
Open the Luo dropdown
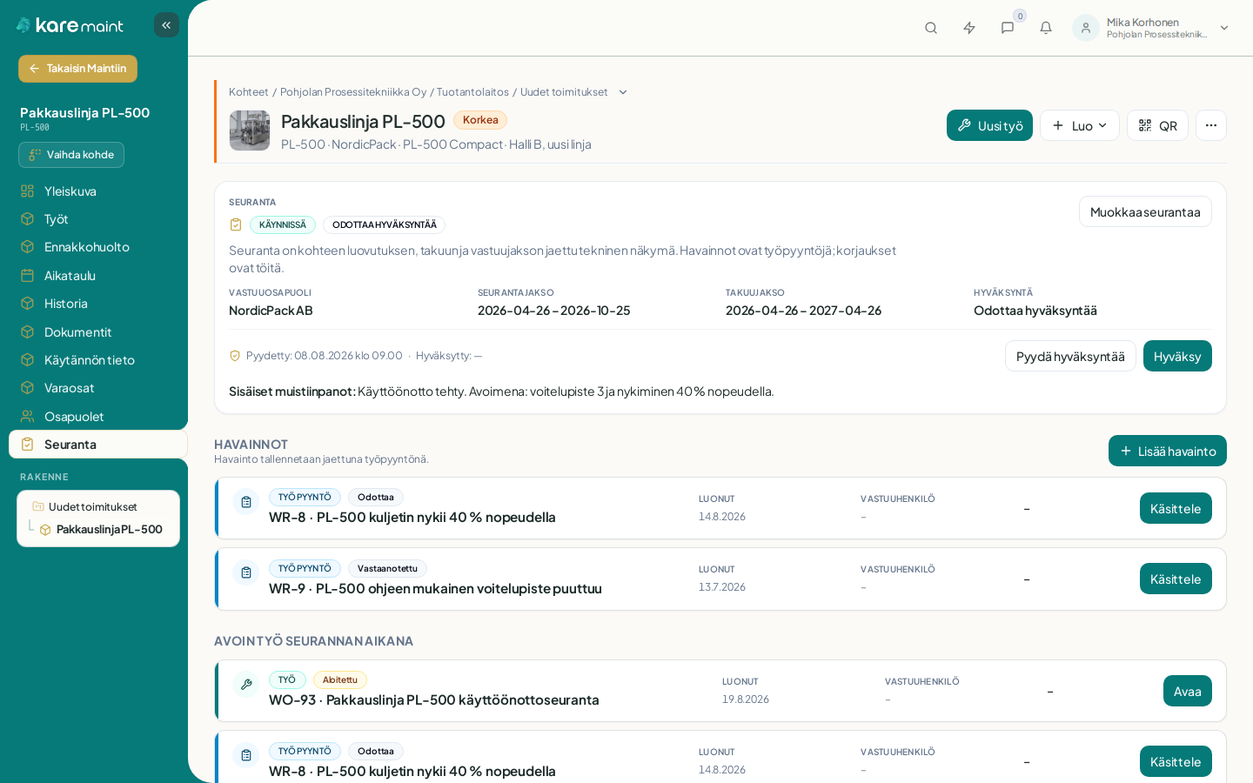pos(1080,125)
